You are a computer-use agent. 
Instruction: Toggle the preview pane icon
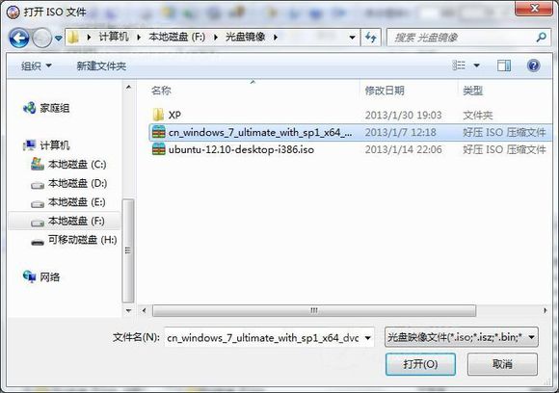504,65
